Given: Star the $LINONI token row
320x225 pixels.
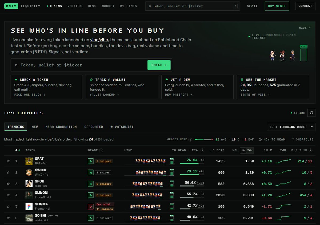Looking at the screenshot, I should coord(8,195).
